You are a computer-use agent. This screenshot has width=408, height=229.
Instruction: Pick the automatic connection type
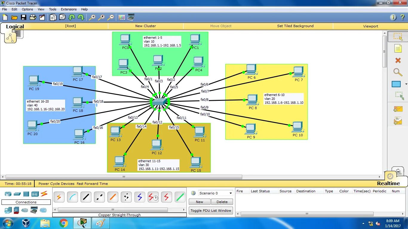click(x=59, y=197)
